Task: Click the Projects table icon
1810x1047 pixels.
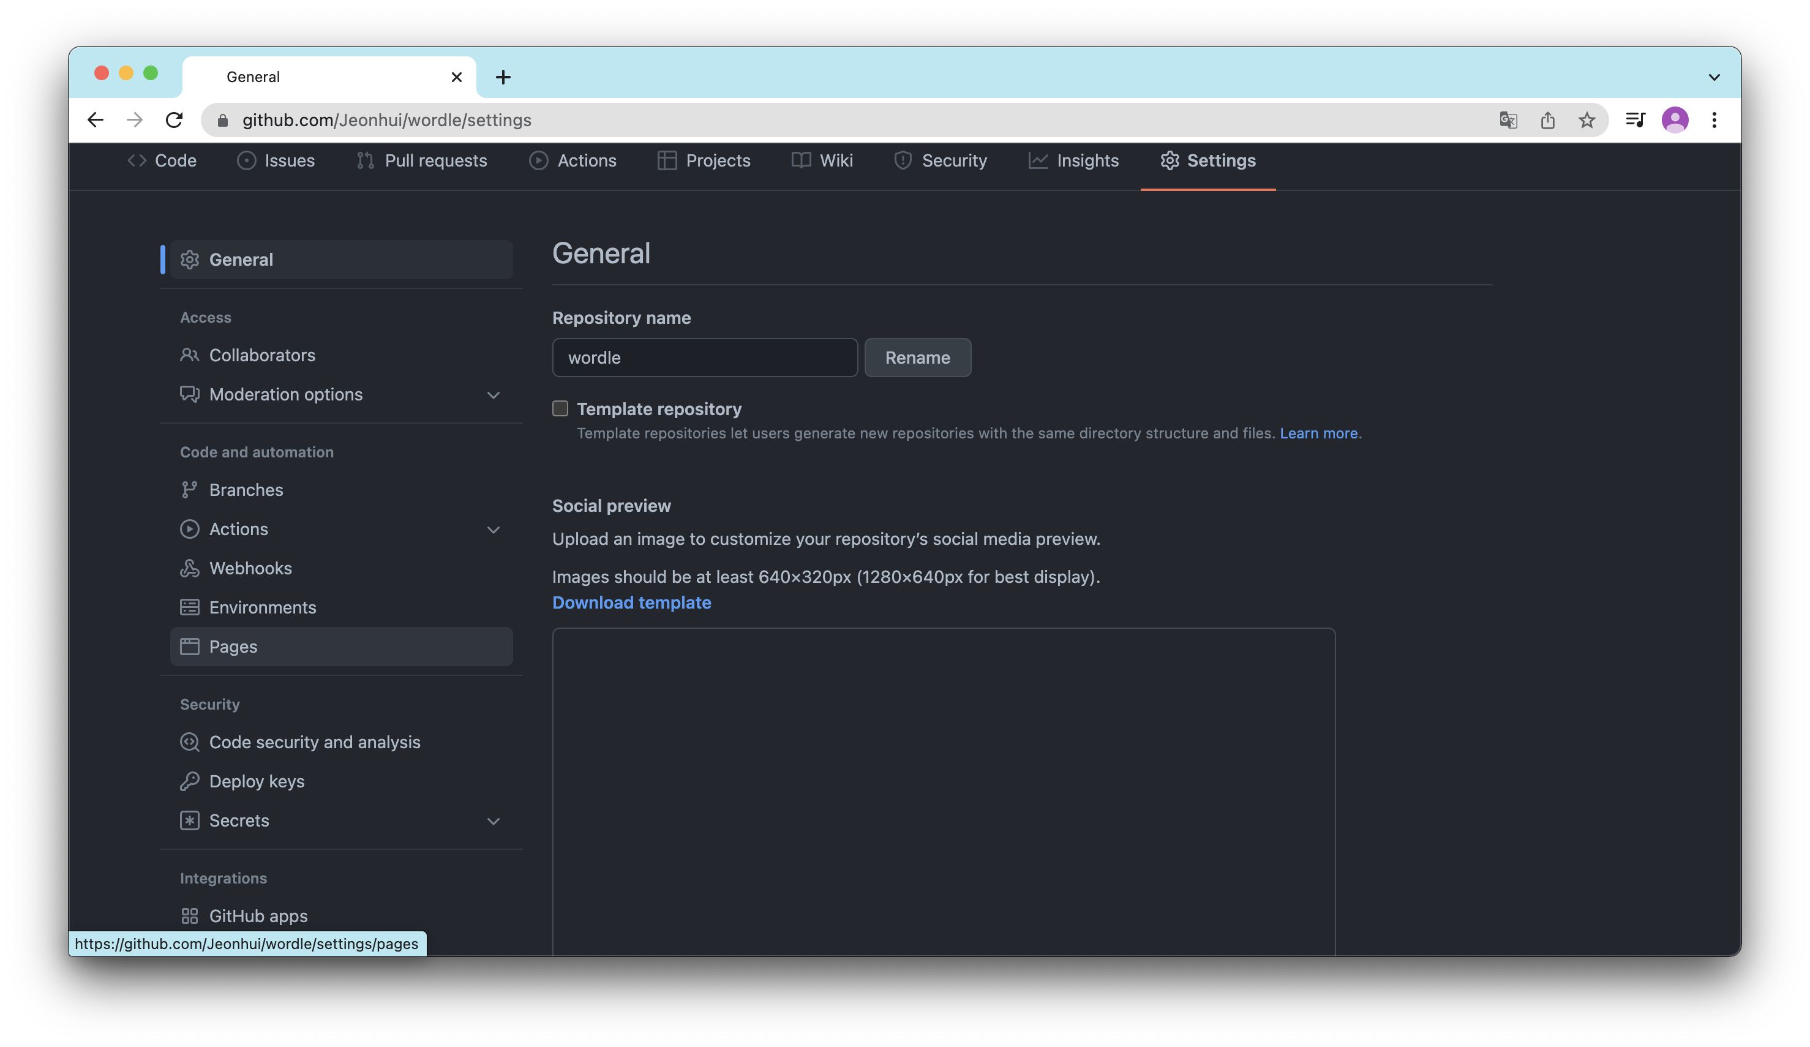Action: click(x=667, y=161)
